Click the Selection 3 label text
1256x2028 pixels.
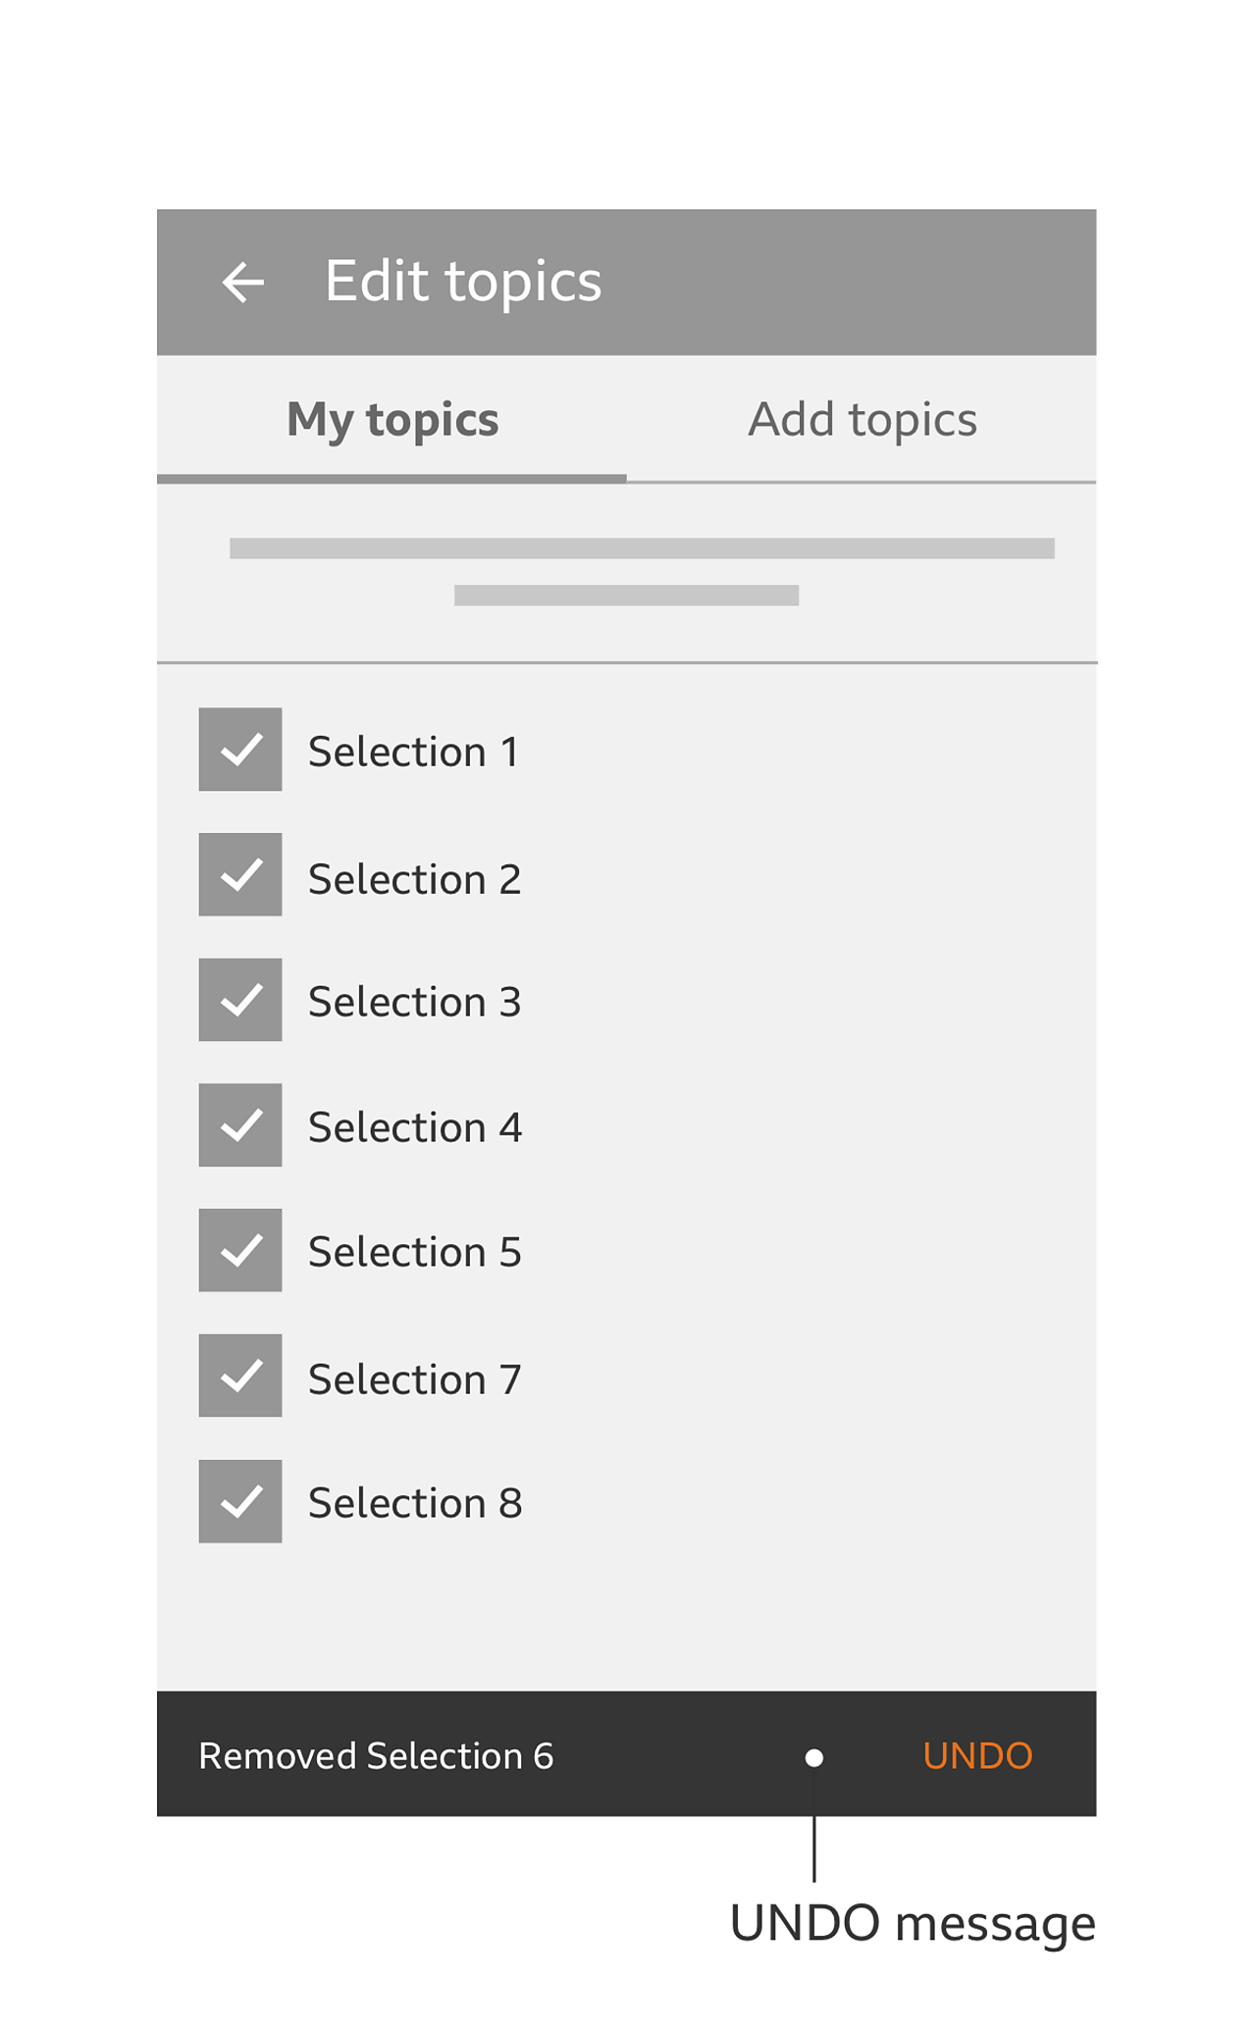(x=414, y=1002)
